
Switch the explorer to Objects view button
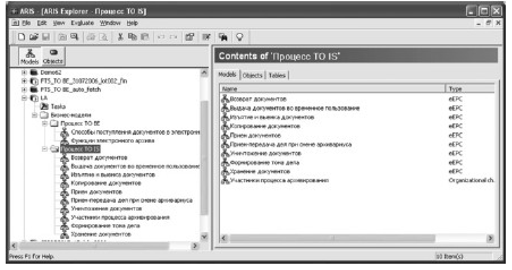[53, 57]
